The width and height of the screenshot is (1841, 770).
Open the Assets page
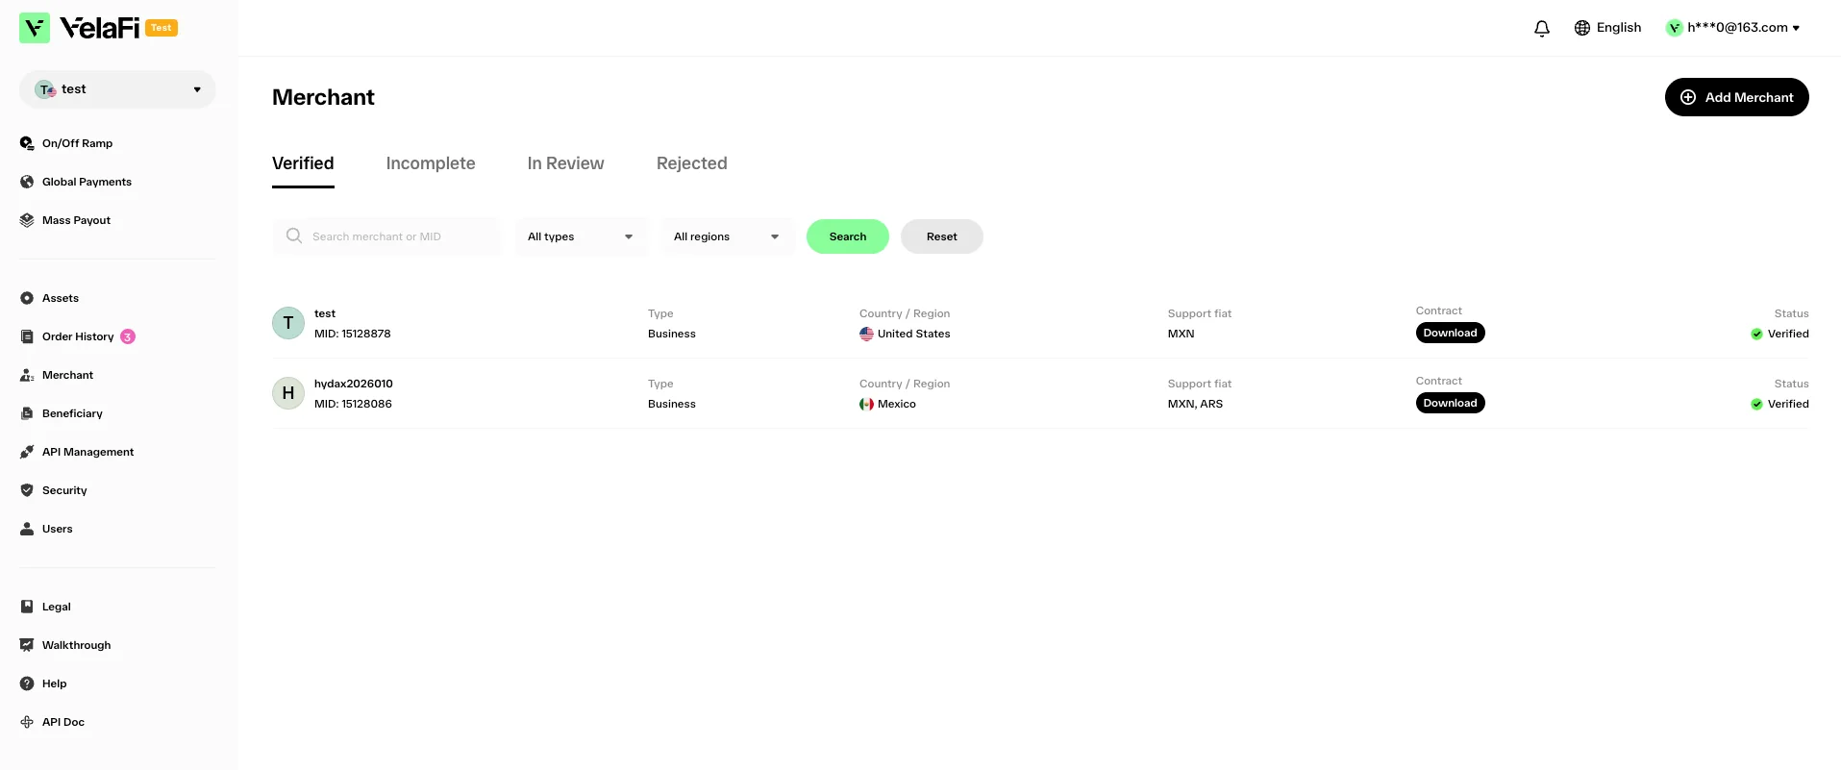coord(60,298)
